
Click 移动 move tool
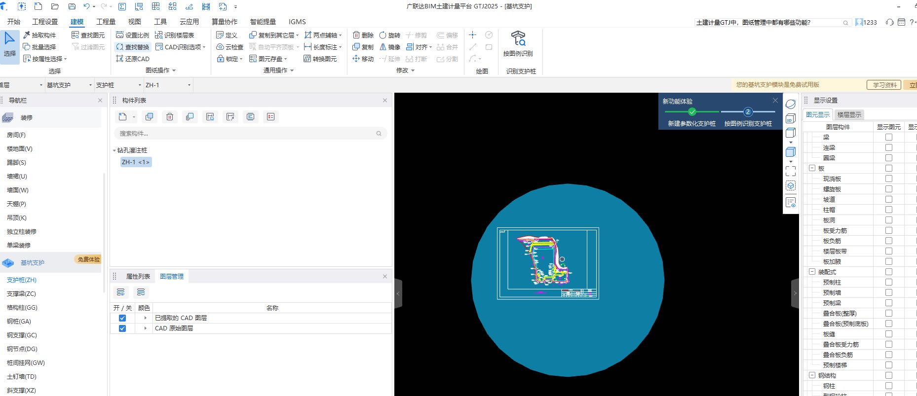click(363, 59)
